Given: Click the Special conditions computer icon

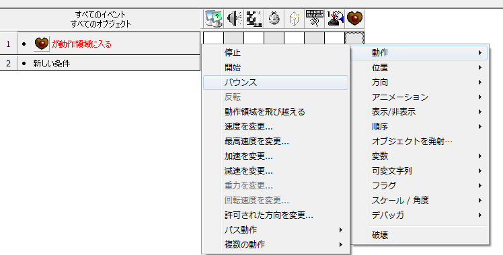Looking at the screenshot, I should (214, 19).
